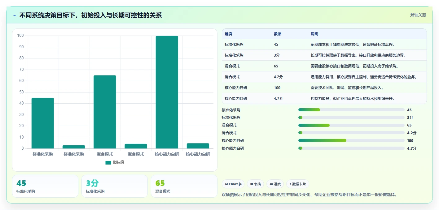This screenshot has height=210, width=439.
Task: Click the 维度 column header
Action: [229, 34]
